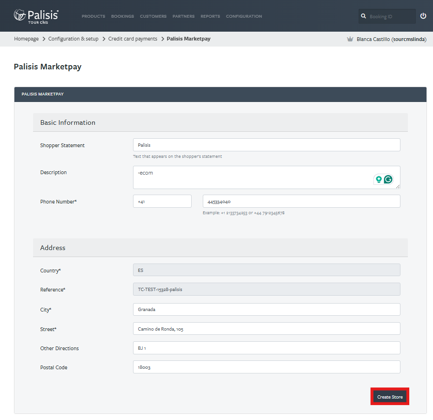Click the Shopper Statement field
The image size is (433, 420).
pyautogui.click(x=266, y=145)
